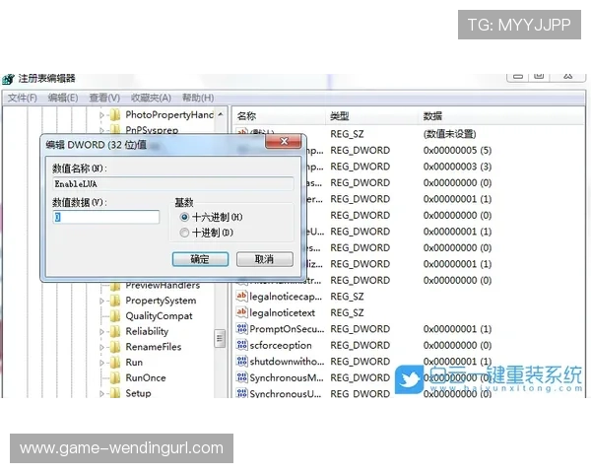The width and height of the screenshot is (591, 473).
Task: Click the 确定 button in DWORD dialog
Action: (200, 259)
